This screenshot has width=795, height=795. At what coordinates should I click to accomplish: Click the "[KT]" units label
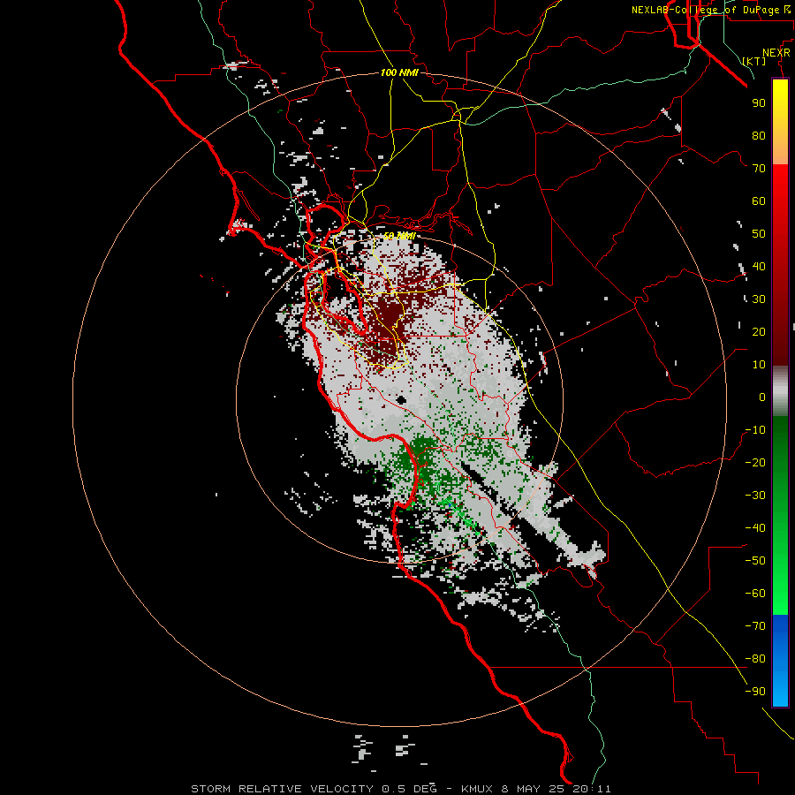click(x=754, y=61)
